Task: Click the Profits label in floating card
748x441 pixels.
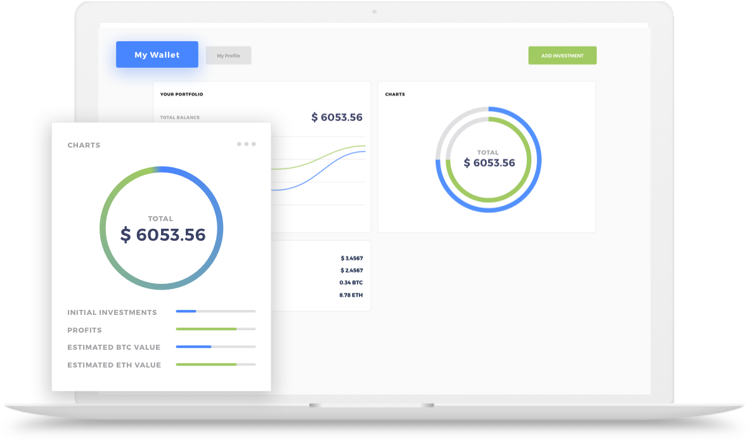Action: click(x=84, y=330)
